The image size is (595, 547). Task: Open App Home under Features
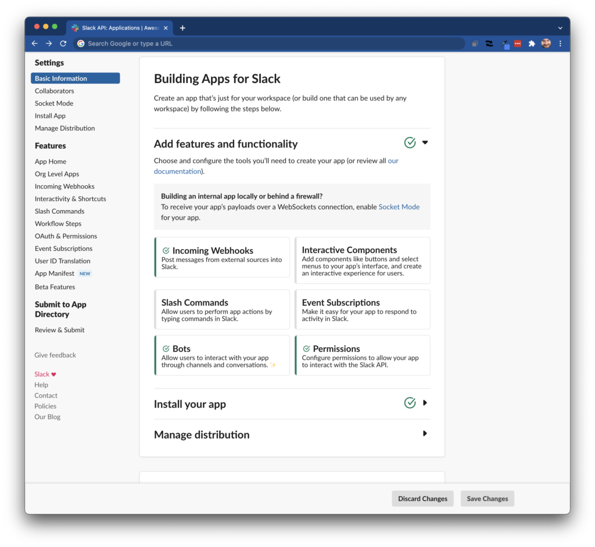coord(51,161)
